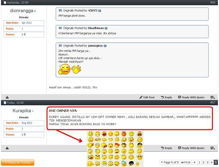Click thumbs-up smiley in jamusgiras quote
The height and width of the screenshot is (167, 219).
point(64,69)
